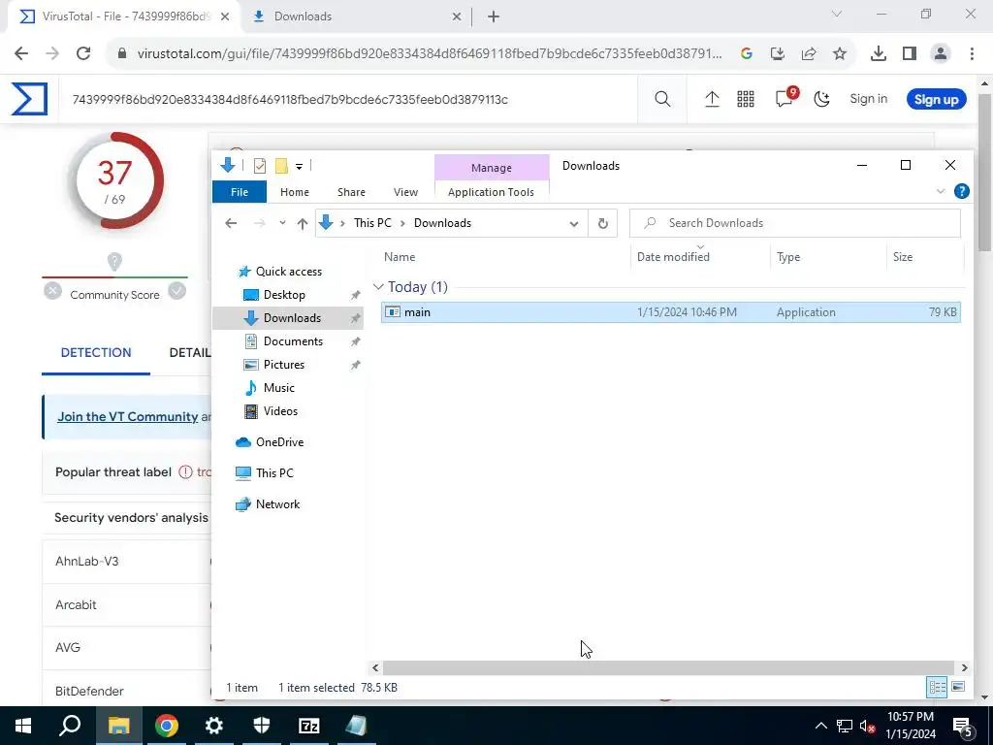Open Application Tools ribbon tab
This screenshot has width=993, height=745.
491,192
